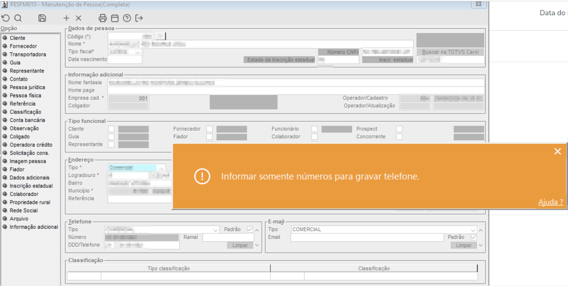Check the Representante checkbox
568x286 pixels.
pos(111,144)
